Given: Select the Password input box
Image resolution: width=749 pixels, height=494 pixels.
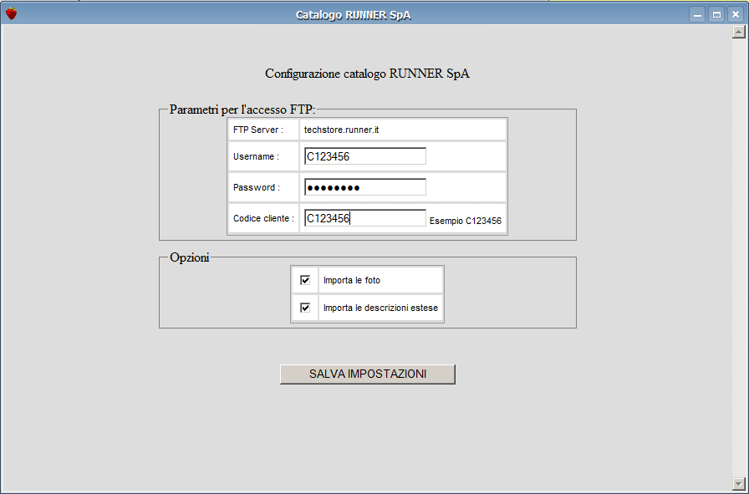Looking at the screenshot, I should 364,186.
